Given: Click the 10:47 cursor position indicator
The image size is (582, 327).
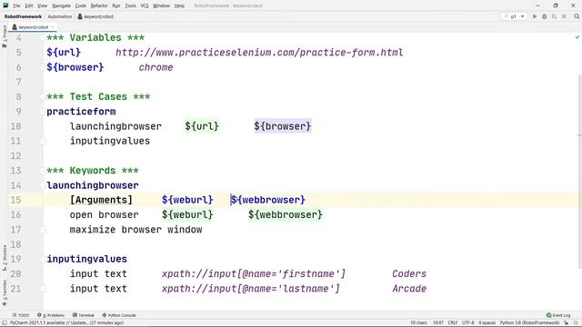Looking at the screenshot, I should pos(438,323).
